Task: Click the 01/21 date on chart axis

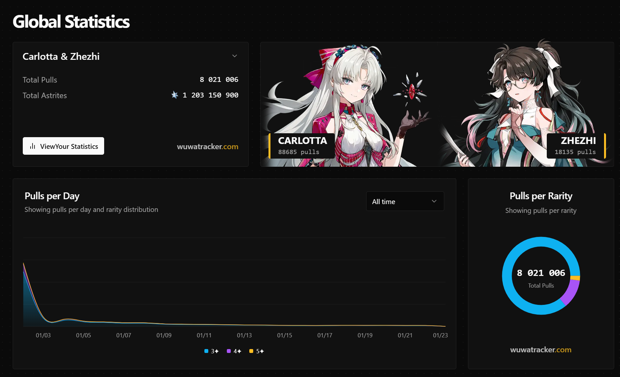Action: pos(405,335)
